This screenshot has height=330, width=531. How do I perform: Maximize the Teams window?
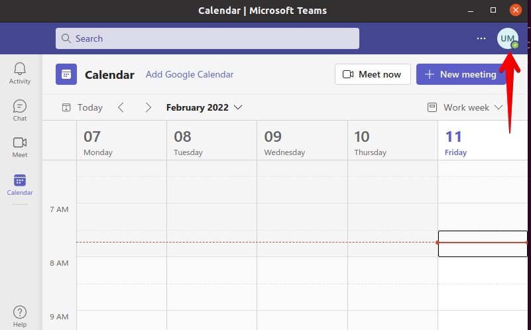(493, 11)
